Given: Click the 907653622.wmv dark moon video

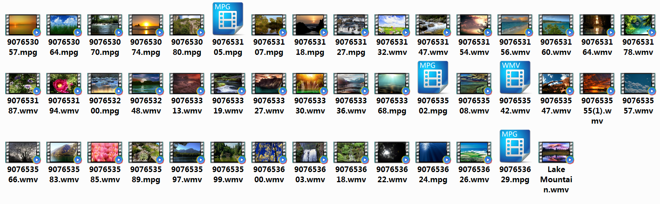Looking at the screenshot, I should coord(392,152).
